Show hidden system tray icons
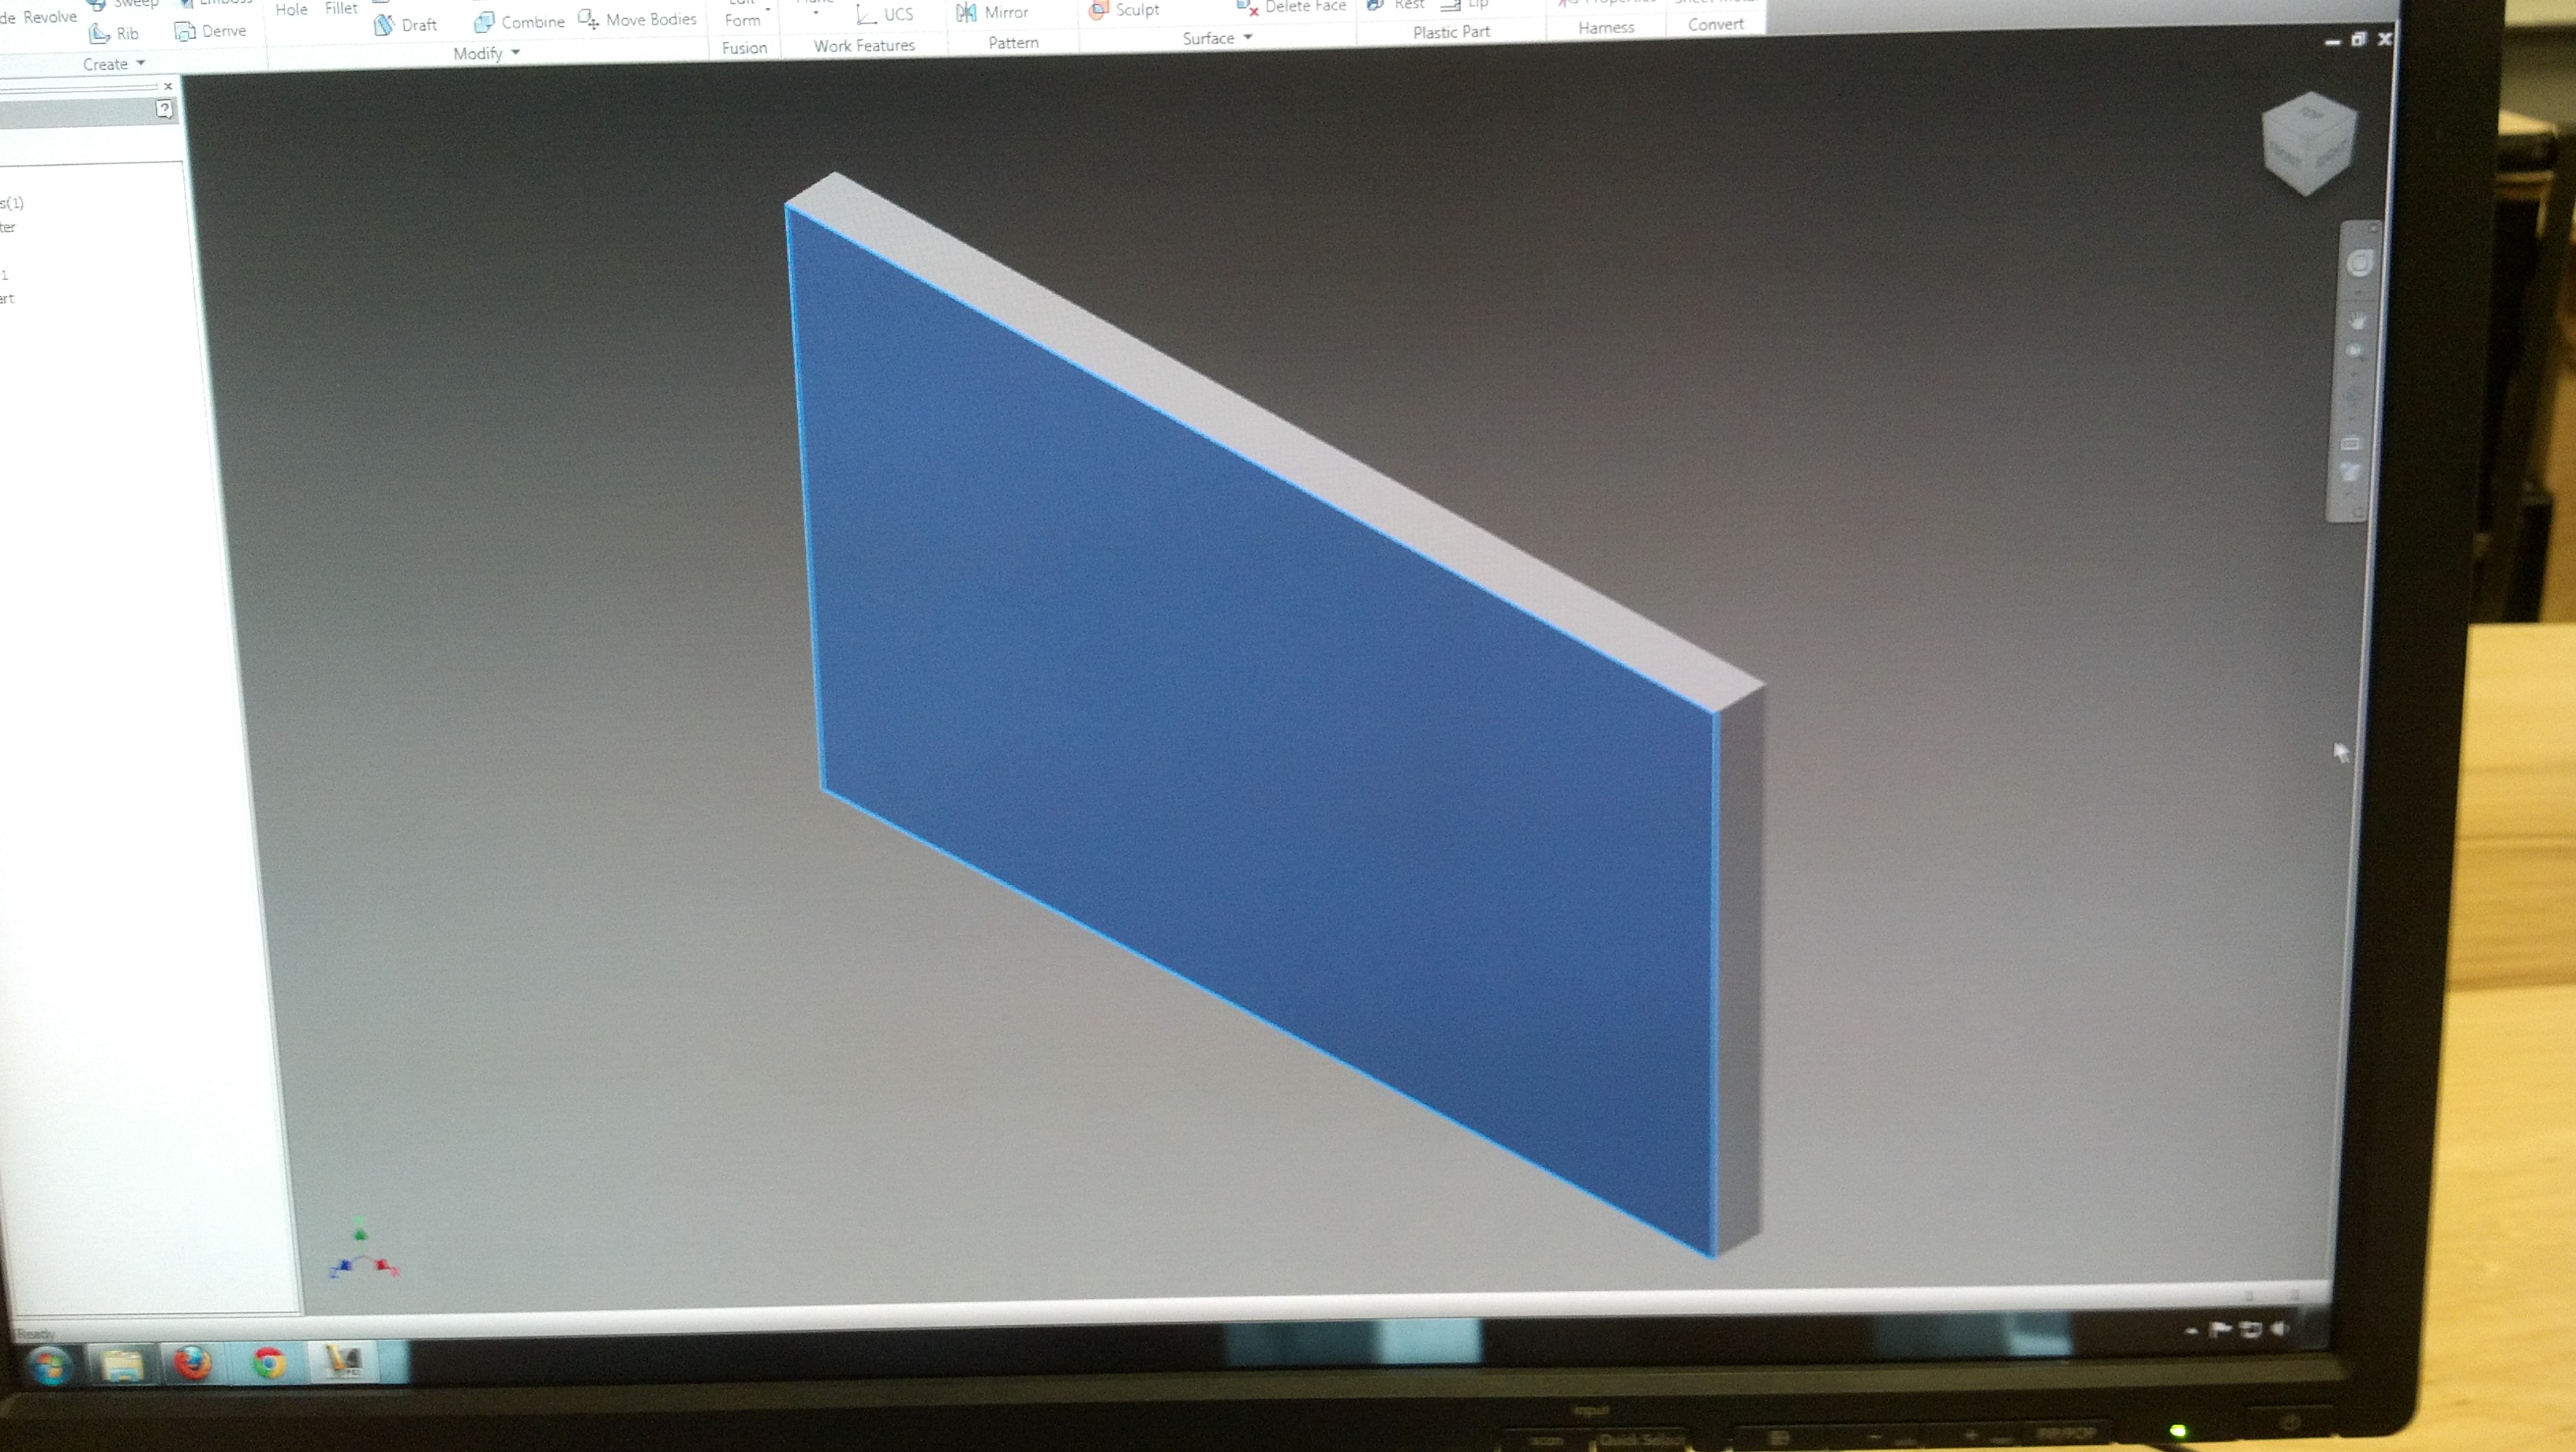 pyautogui.click(x=2192, y=1331)
